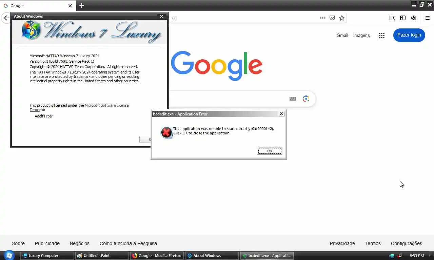Click the Fazer login button
This screenshot has width=434, height=260.
(x=409, y=35)
